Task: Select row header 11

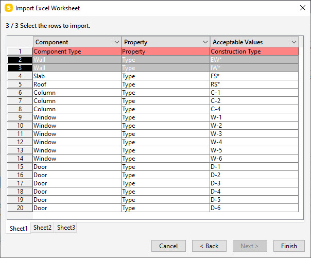Action: pos(20,134)
